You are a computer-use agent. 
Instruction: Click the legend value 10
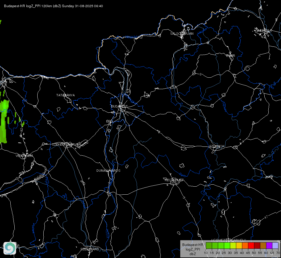tap(206, 253)
